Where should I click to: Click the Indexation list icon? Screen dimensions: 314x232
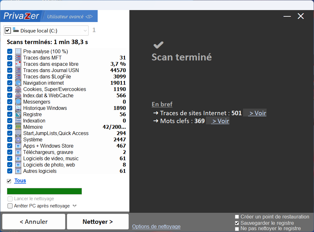tap(18, 121)
